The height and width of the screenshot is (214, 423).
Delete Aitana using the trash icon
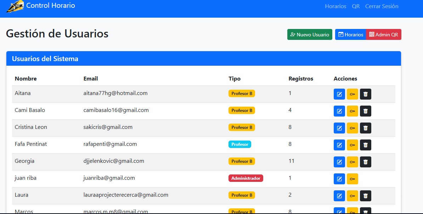365,94
